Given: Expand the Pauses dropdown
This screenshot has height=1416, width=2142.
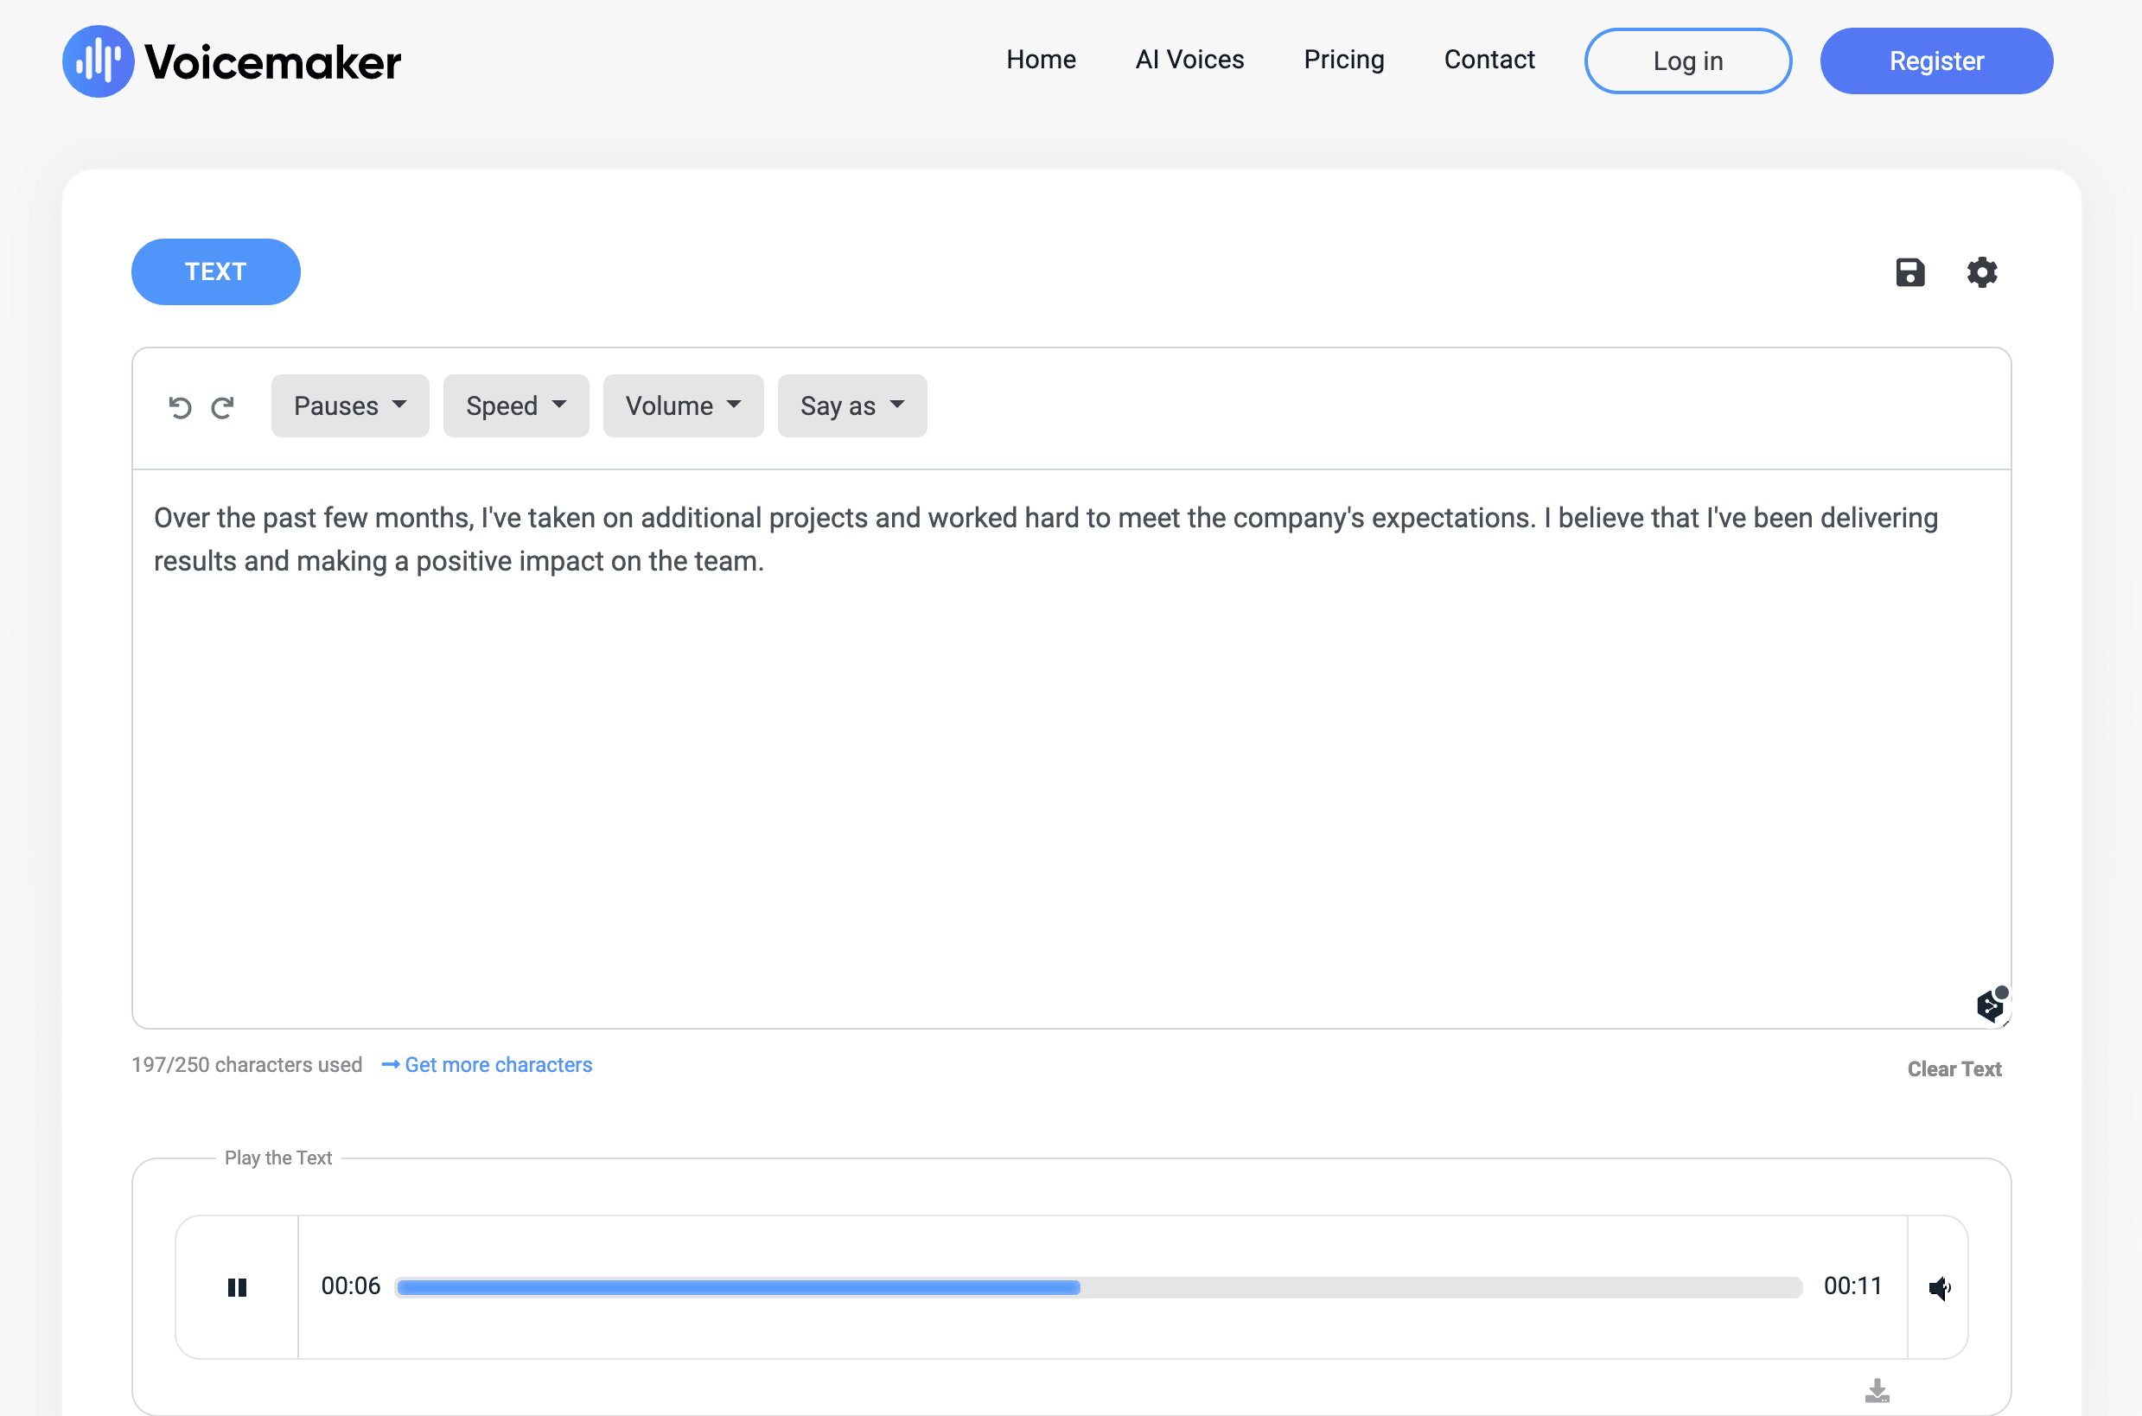Looking at the screenshot, I should tap(349, 406).
